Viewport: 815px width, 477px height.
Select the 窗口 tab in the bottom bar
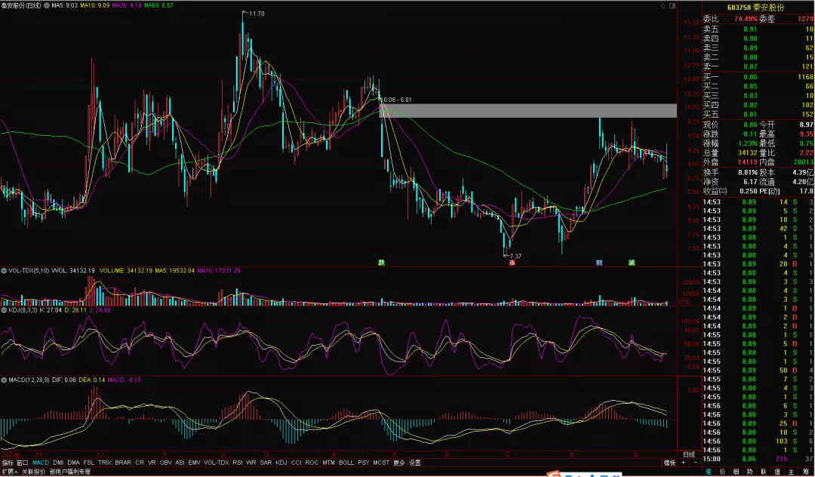click(23, 463)
